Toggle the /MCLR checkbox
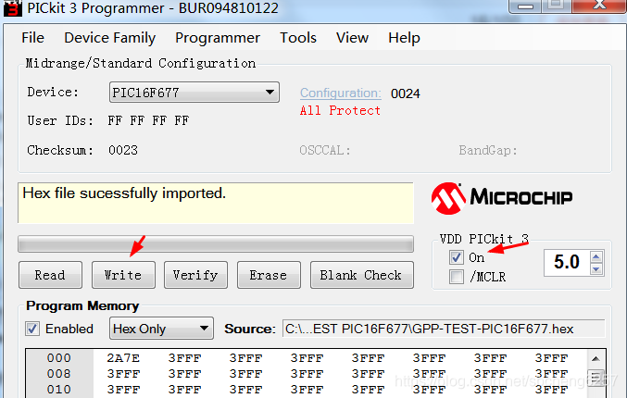The height and width of the screenshot is (398, 627). point(457,277)
